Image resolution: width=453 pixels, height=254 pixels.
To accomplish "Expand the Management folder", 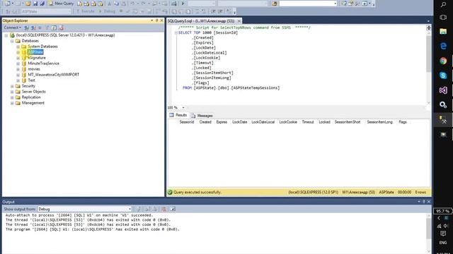I will pos(12,103).
